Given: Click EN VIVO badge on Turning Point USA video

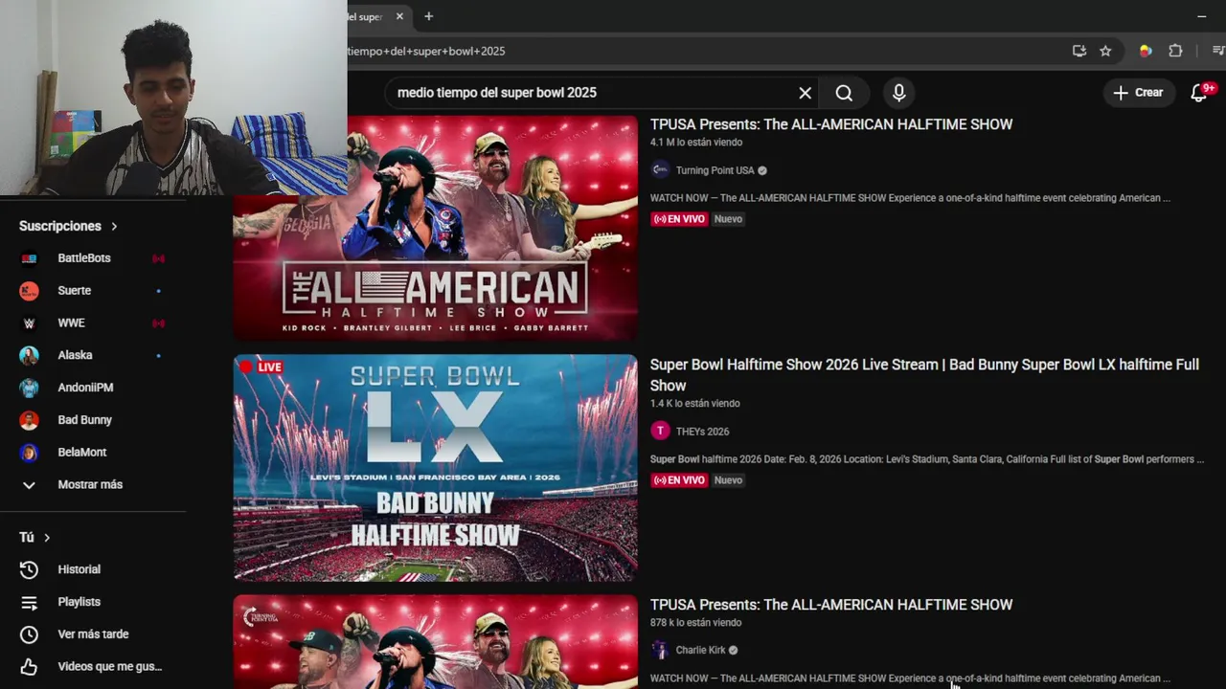Looking at the screenshot, I should tap(679, 219).
